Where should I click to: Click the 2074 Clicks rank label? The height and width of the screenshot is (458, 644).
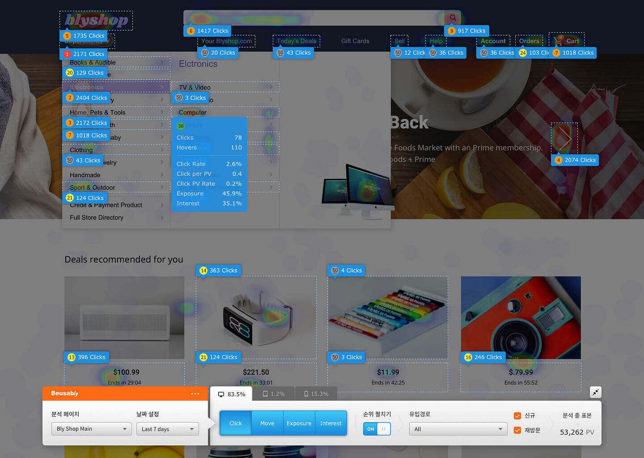click(575, 160)
